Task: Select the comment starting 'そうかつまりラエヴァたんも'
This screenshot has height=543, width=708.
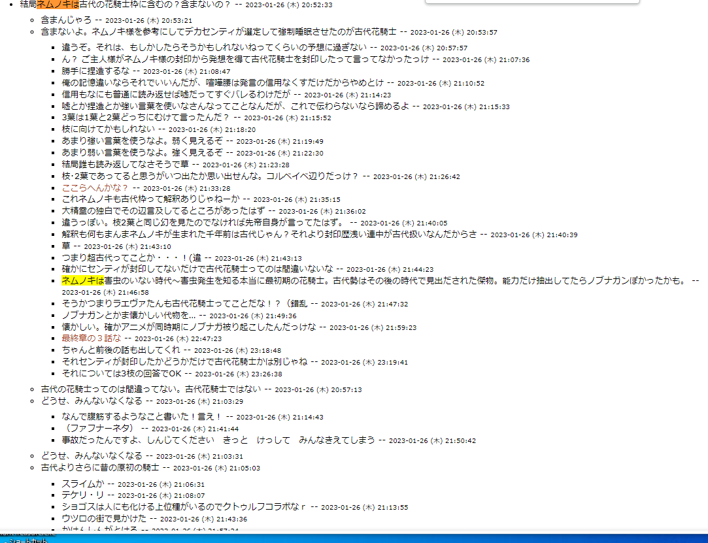Action: pos(184,303)
